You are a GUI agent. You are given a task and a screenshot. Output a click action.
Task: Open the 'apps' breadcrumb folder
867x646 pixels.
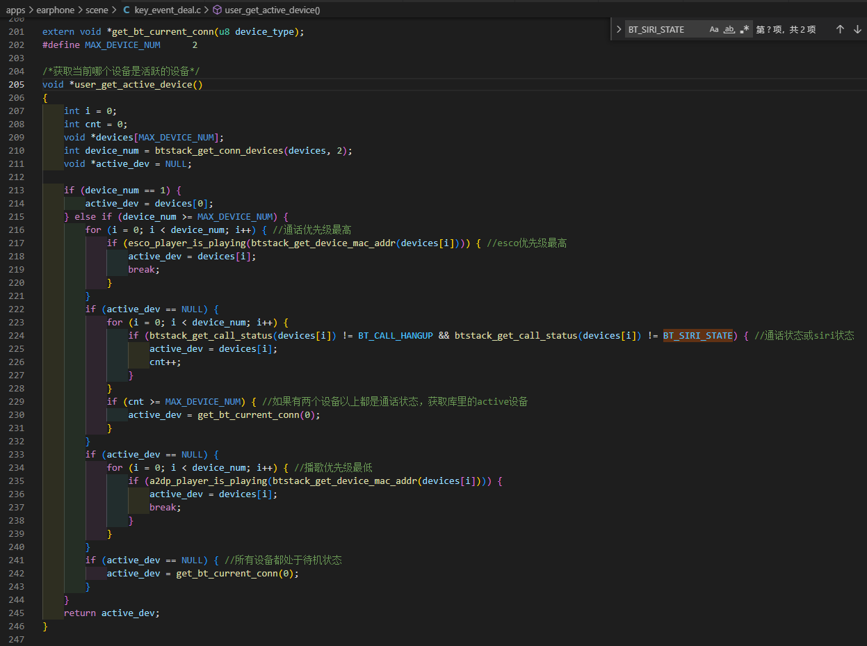16,10
